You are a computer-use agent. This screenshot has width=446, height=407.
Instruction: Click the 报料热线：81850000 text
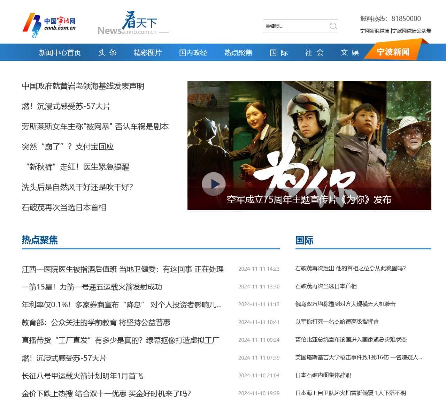coord(390,18)
